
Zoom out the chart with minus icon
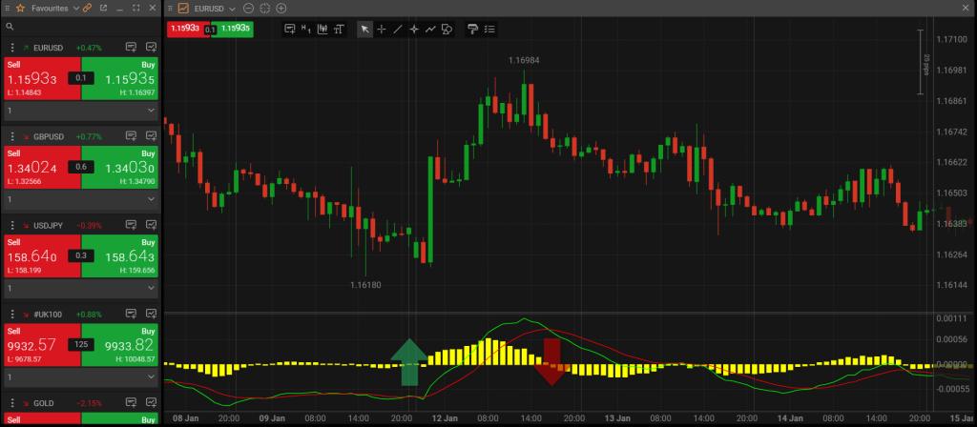point(248,8)
